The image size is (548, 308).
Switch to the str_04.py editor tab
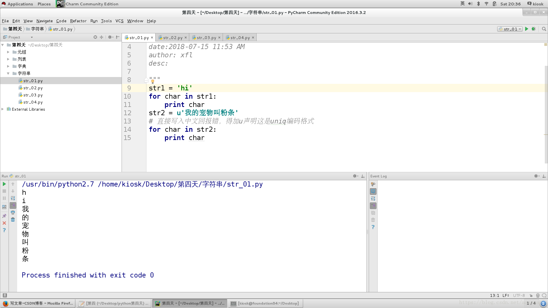pyautogui.click(x=240, y=38)
